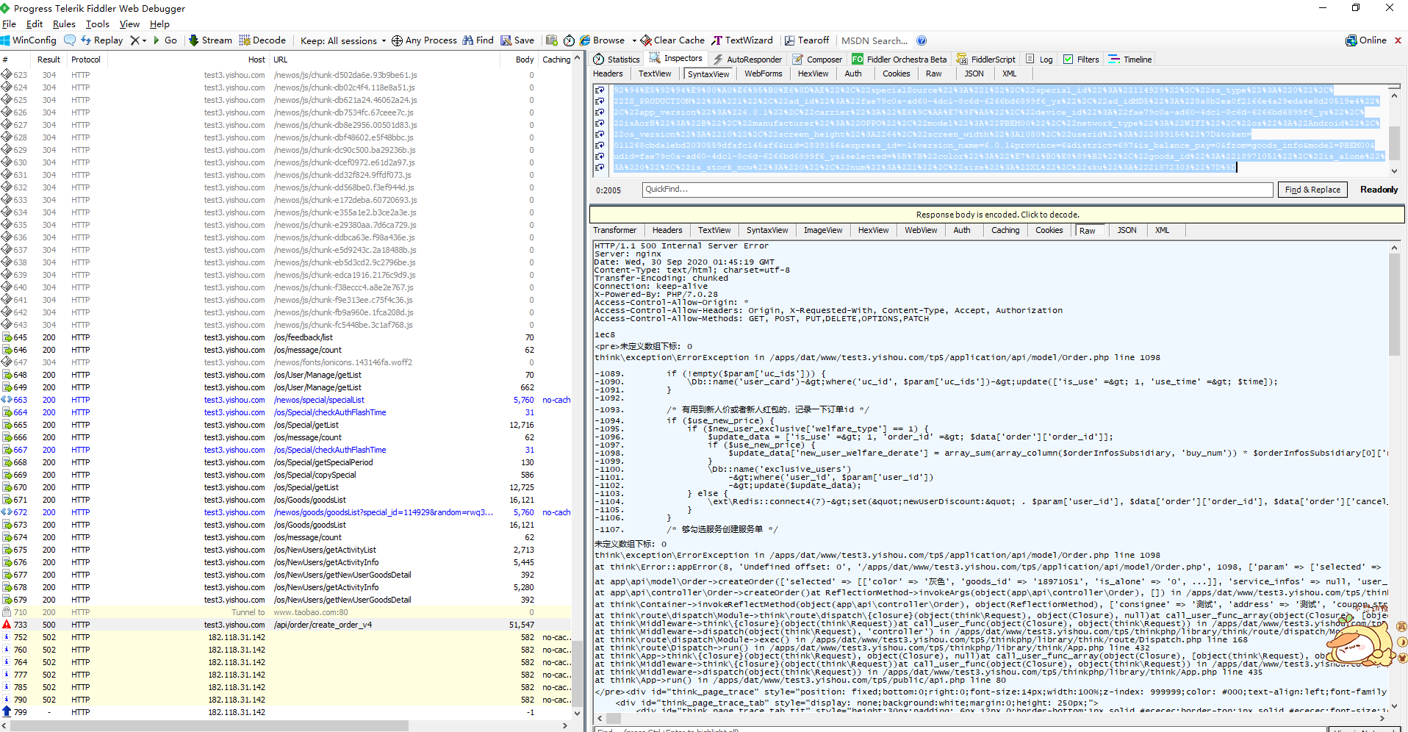This screenshot has height=732, width=1408.
Task: Click the Caching column header
Action: (x=556, y=60)
